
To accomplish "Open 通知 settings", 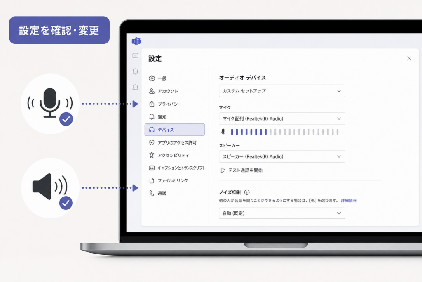I will (x=175, y=117).
